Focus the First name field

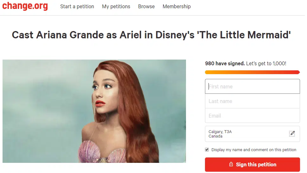(x=252, y=86)
